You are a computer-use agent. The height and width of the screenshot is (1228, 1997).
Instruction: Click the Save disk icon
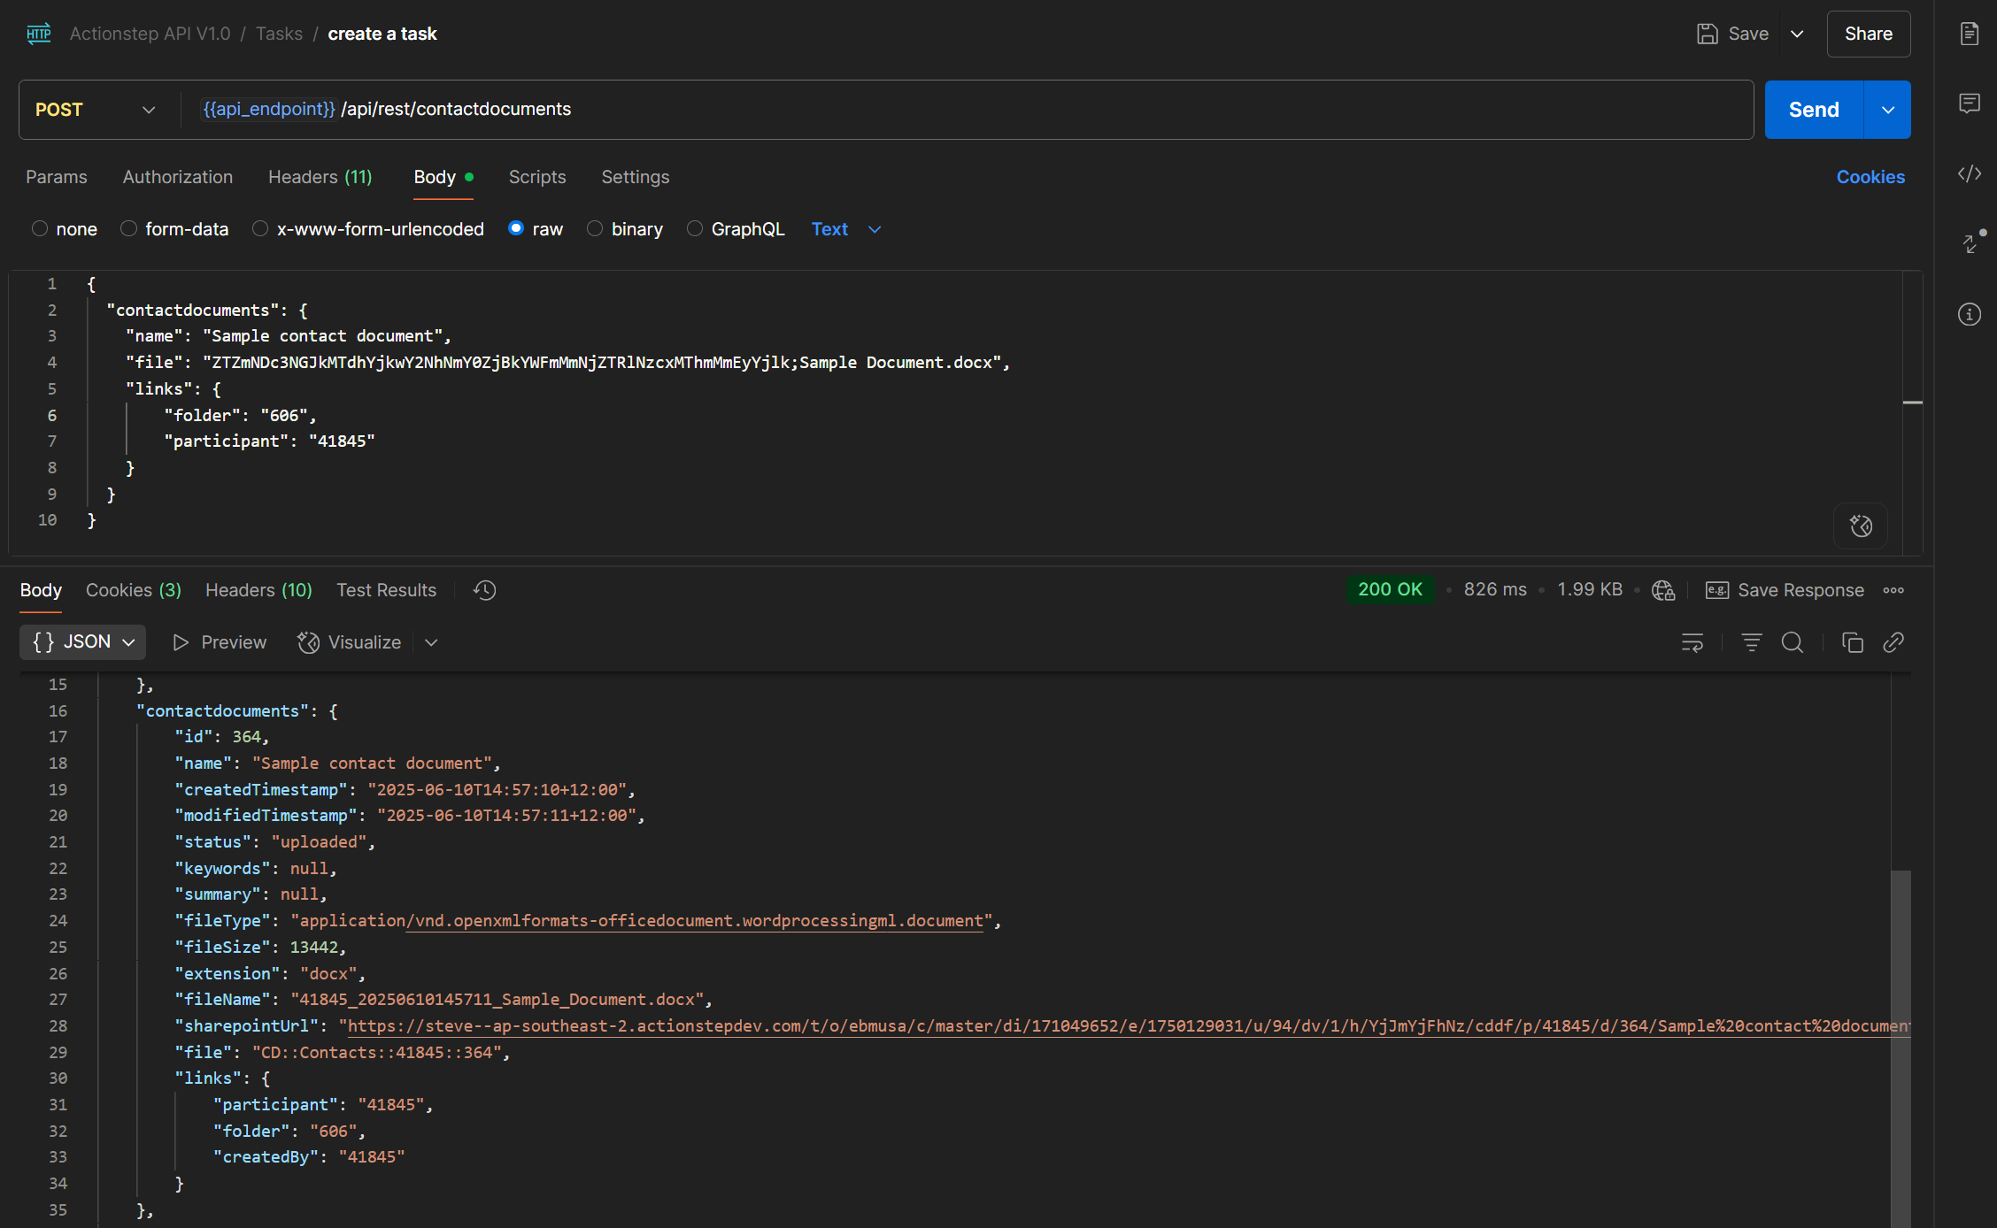click(1707, 34)
